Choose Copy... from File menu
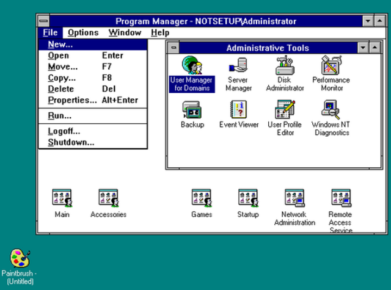 click(93, 78)
